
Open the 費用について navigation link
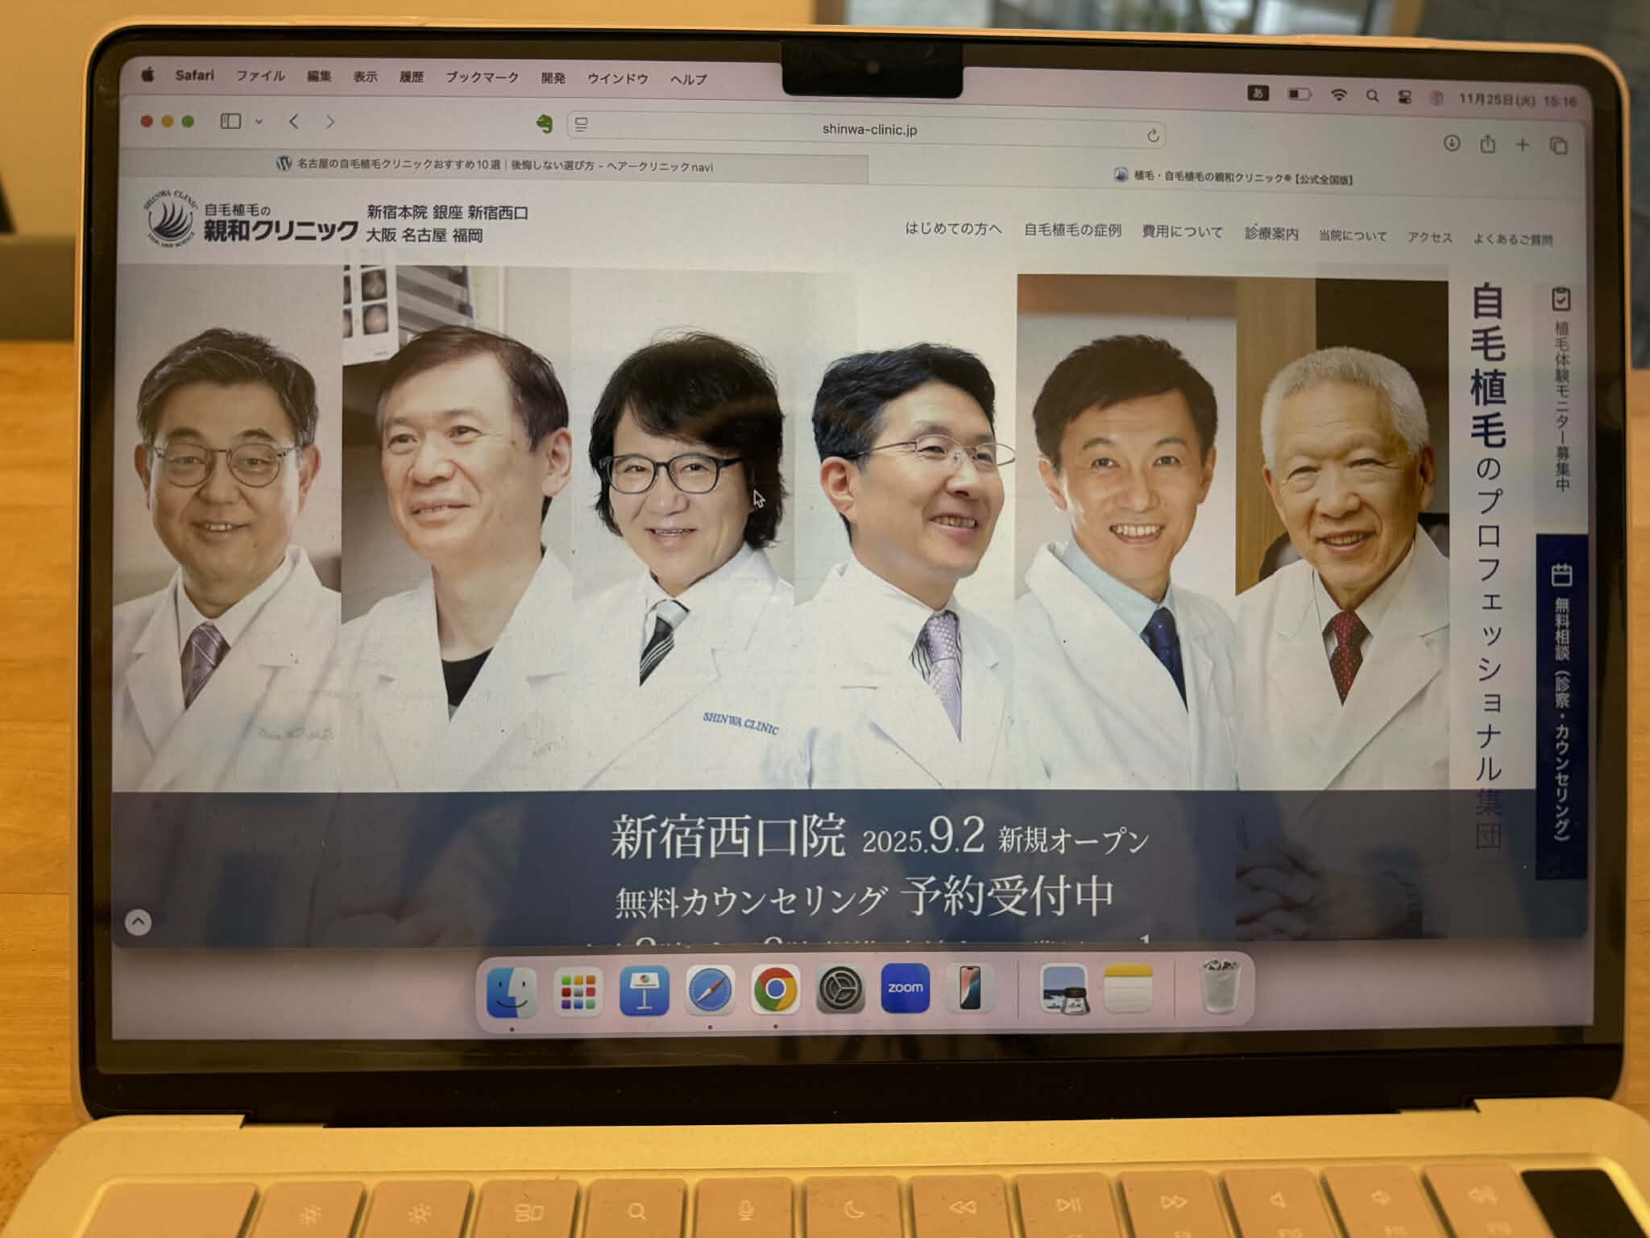[1181, 233]
